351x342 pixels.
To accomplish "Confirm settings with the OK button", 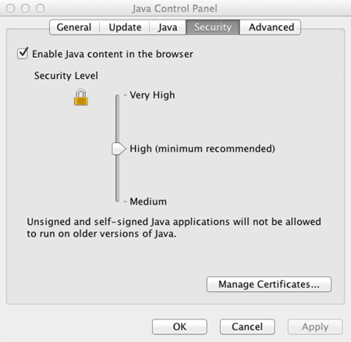I will point(179,326).
